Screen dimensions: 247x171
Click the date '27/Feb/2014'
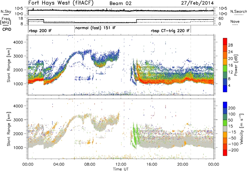point(197,3)
